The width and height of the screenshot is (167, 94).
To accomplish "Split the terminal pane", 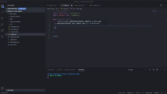I will coord(153,70).
